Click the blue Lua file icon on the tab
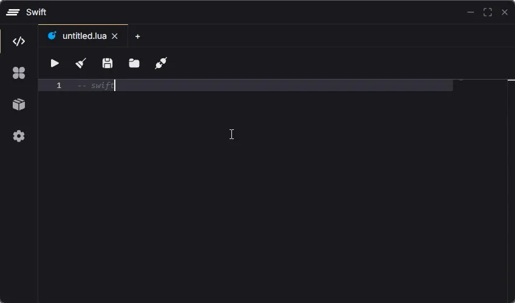 coord(52,35)
